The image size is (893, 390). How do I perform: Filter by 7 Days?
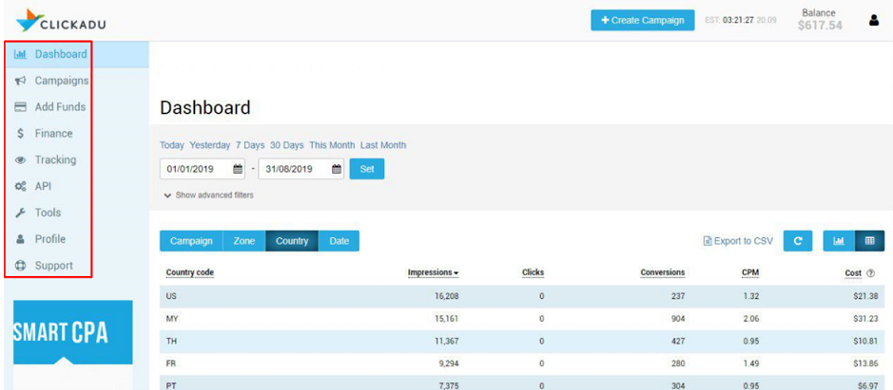click(x=250, y=145)
